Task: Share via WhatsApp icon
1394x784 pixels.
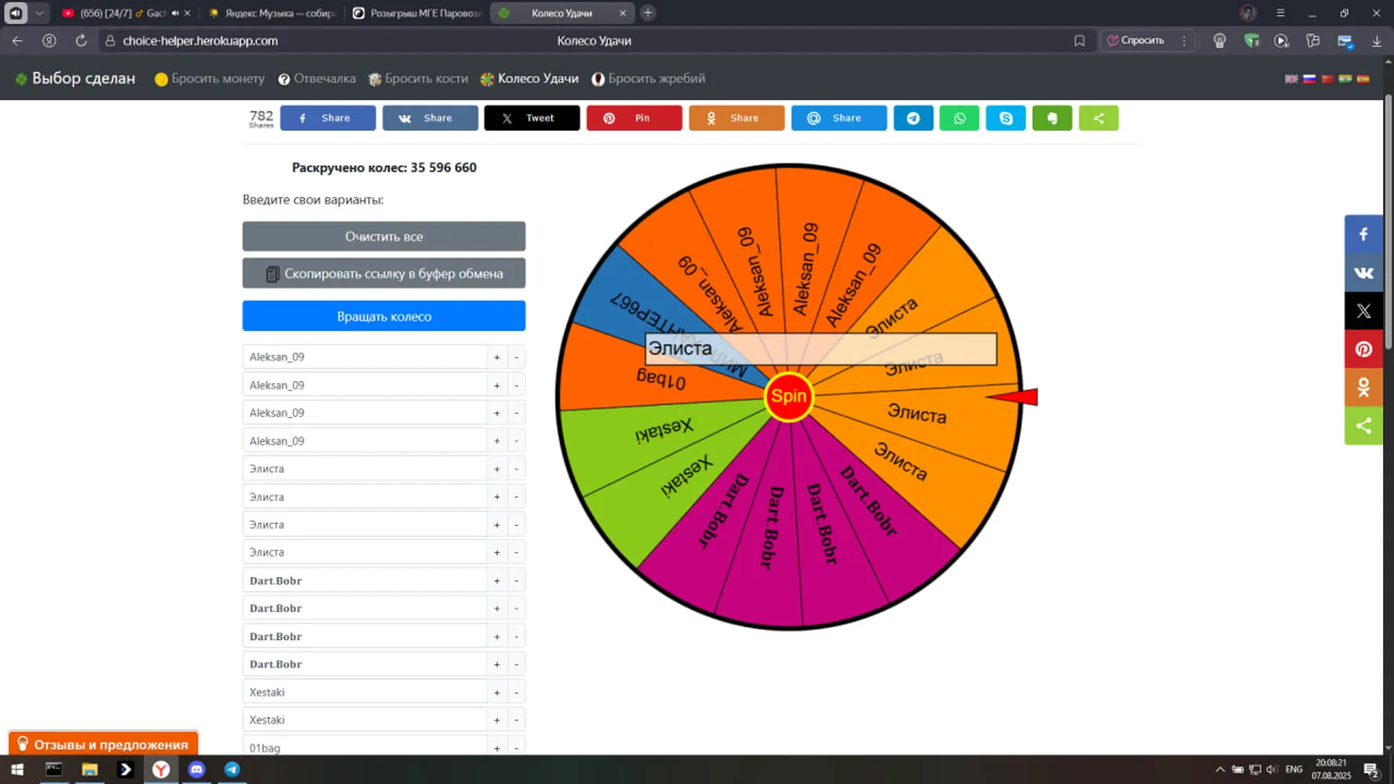Action: click(x=959, y=118)
